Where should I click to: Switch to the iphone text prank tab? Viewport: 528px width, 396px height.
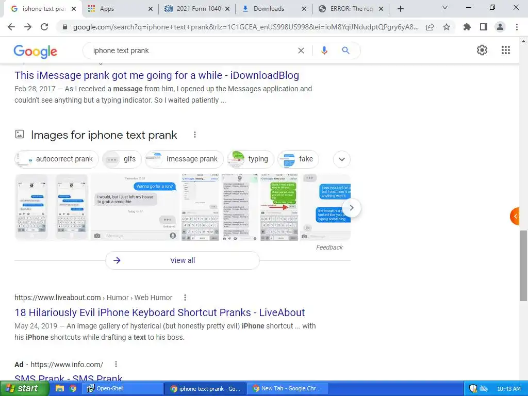42,9
